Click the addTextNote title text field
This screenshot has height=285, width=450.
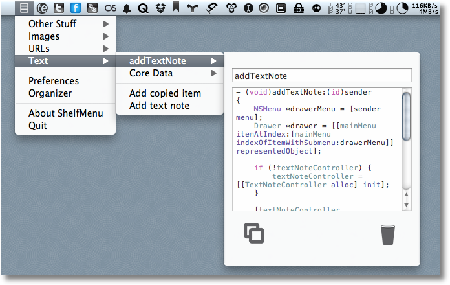point(321,76)
